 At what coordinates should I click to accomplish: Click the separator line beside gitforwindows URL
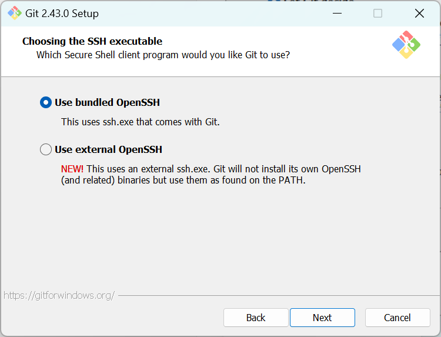(x=276, y=295)
